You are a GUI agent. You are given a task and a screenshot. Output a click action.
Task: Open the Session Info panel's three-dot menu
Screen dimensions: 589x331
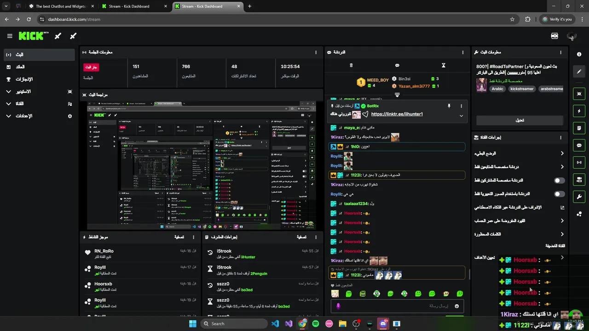(x=316, y=52)
